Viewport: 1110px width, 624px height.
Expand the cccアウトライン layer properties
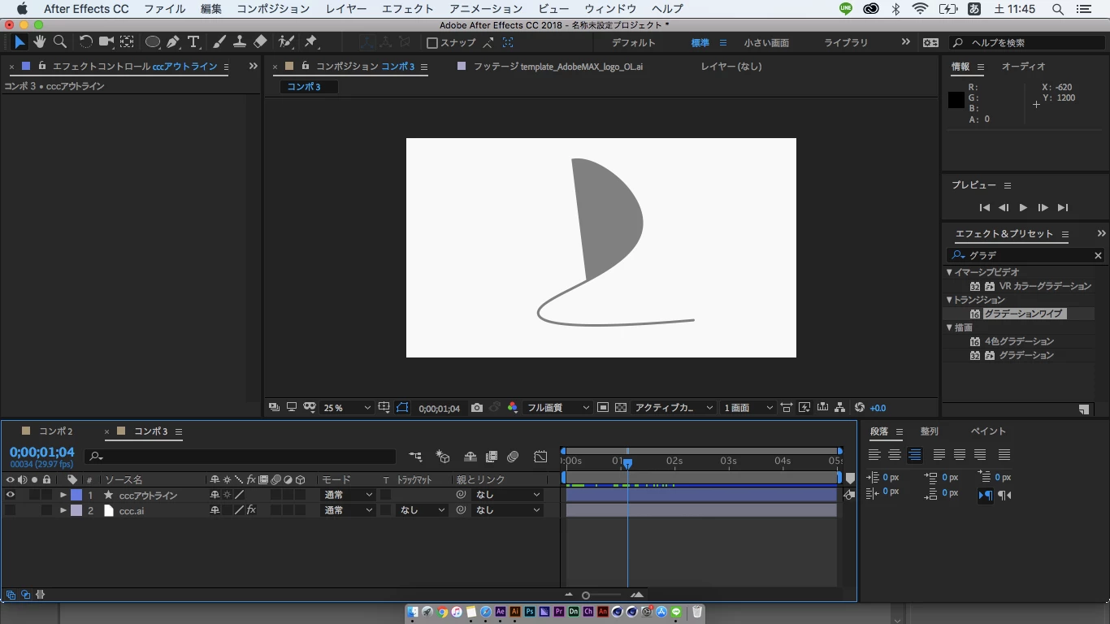(63, 495)
